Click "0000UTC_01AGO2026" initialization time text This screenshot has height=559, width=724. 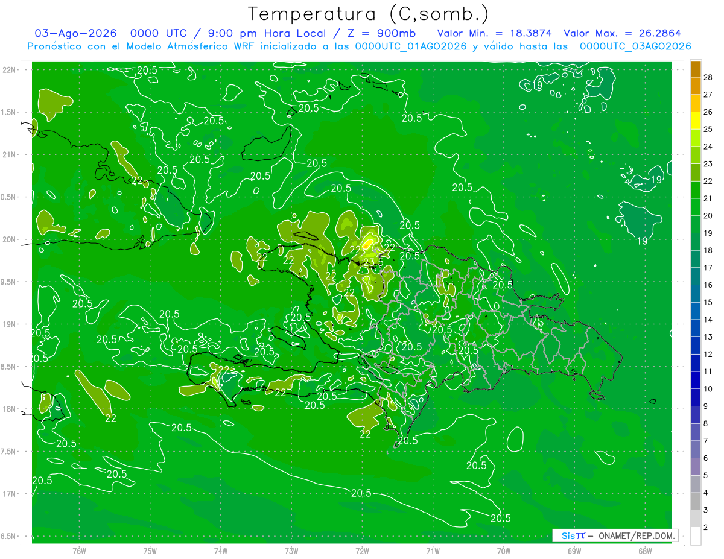[411, 46]
